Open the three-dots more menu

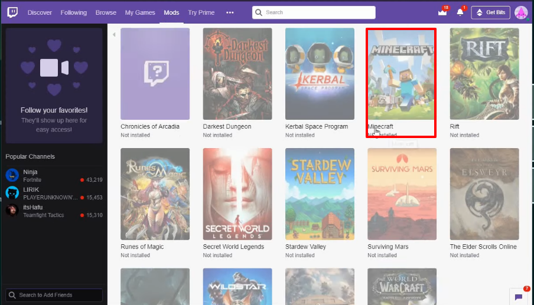(x=230, y=12)
